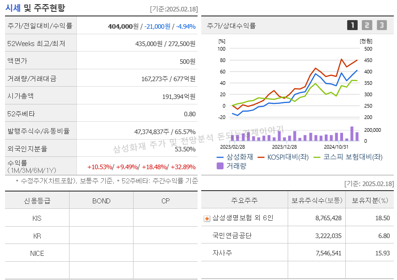The height and width of the screenshot is (280, 397).
Task: Click the -4.94% return value
Action: (x=186, y=26)
